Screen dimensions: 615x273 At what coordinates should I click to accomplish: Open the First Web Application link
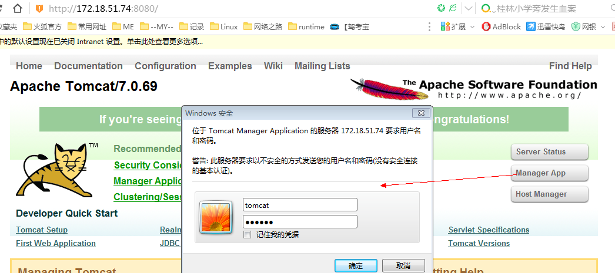pyautogui.click(x=56, y=243)
